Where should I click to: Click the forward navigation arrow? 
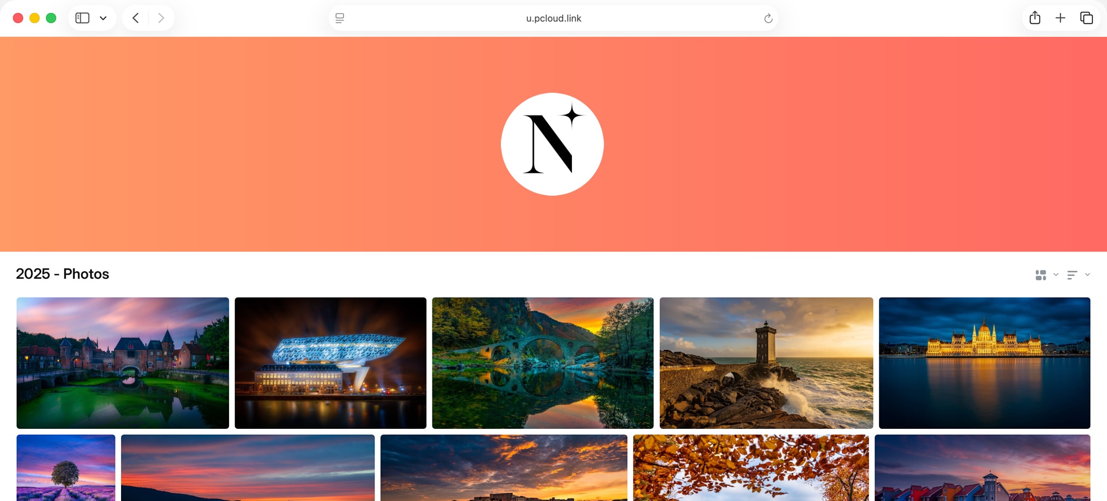point(161,18)
